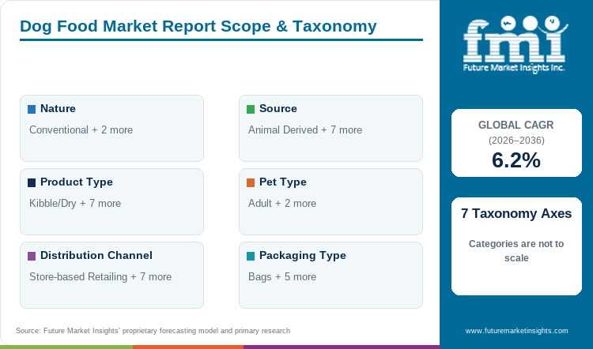Select the Nature card heading

[x=58, y=108]
